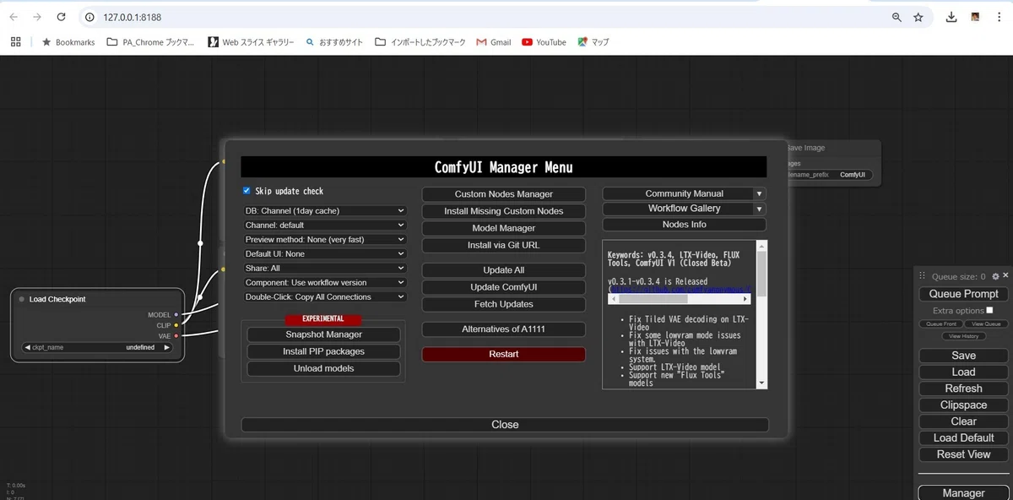Open the インポートしたブックマーク folder
This screenshot has width=1013, height=500.
pos(420,42)
